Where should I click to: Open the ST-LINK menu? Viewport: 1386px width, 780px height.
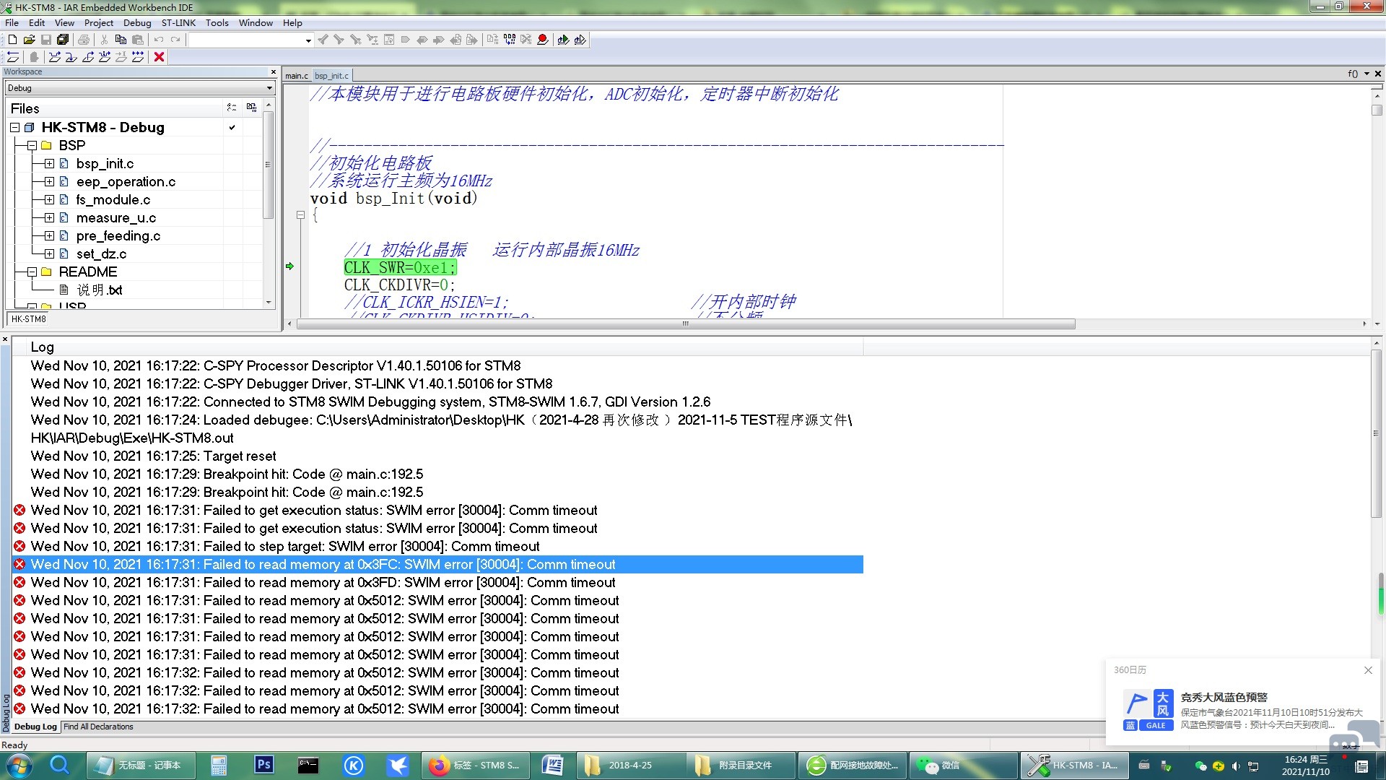coord(178,22)
